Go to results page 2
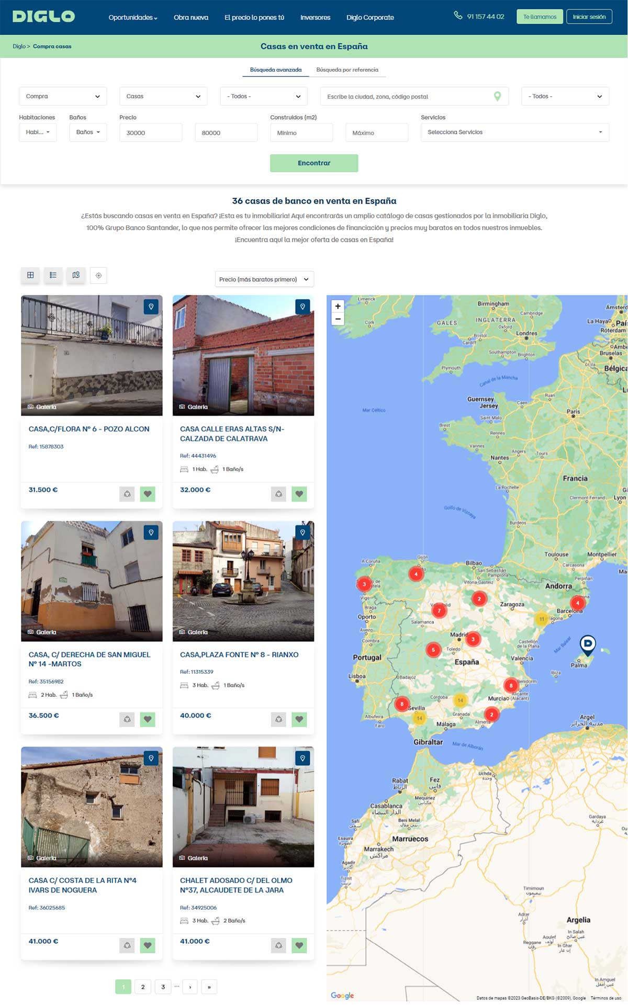Screen dimensions: 628x1007 (x=143, y=987)
